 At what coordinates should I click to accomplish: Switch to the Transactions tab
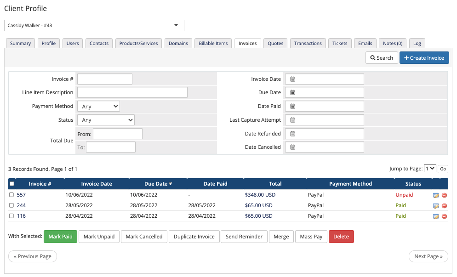point(308,43)
